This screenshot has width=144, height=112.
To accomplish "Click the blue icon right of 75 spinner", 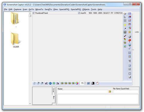I will pos(88,83).
